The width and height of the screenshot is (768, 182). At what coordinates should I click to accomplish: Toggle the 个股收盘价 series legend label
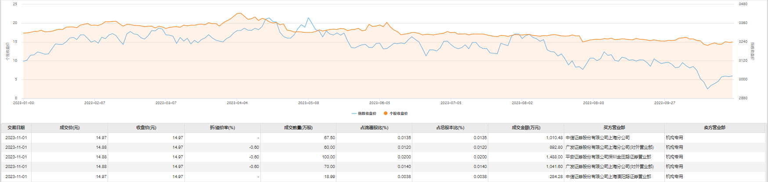click(399, 114)
